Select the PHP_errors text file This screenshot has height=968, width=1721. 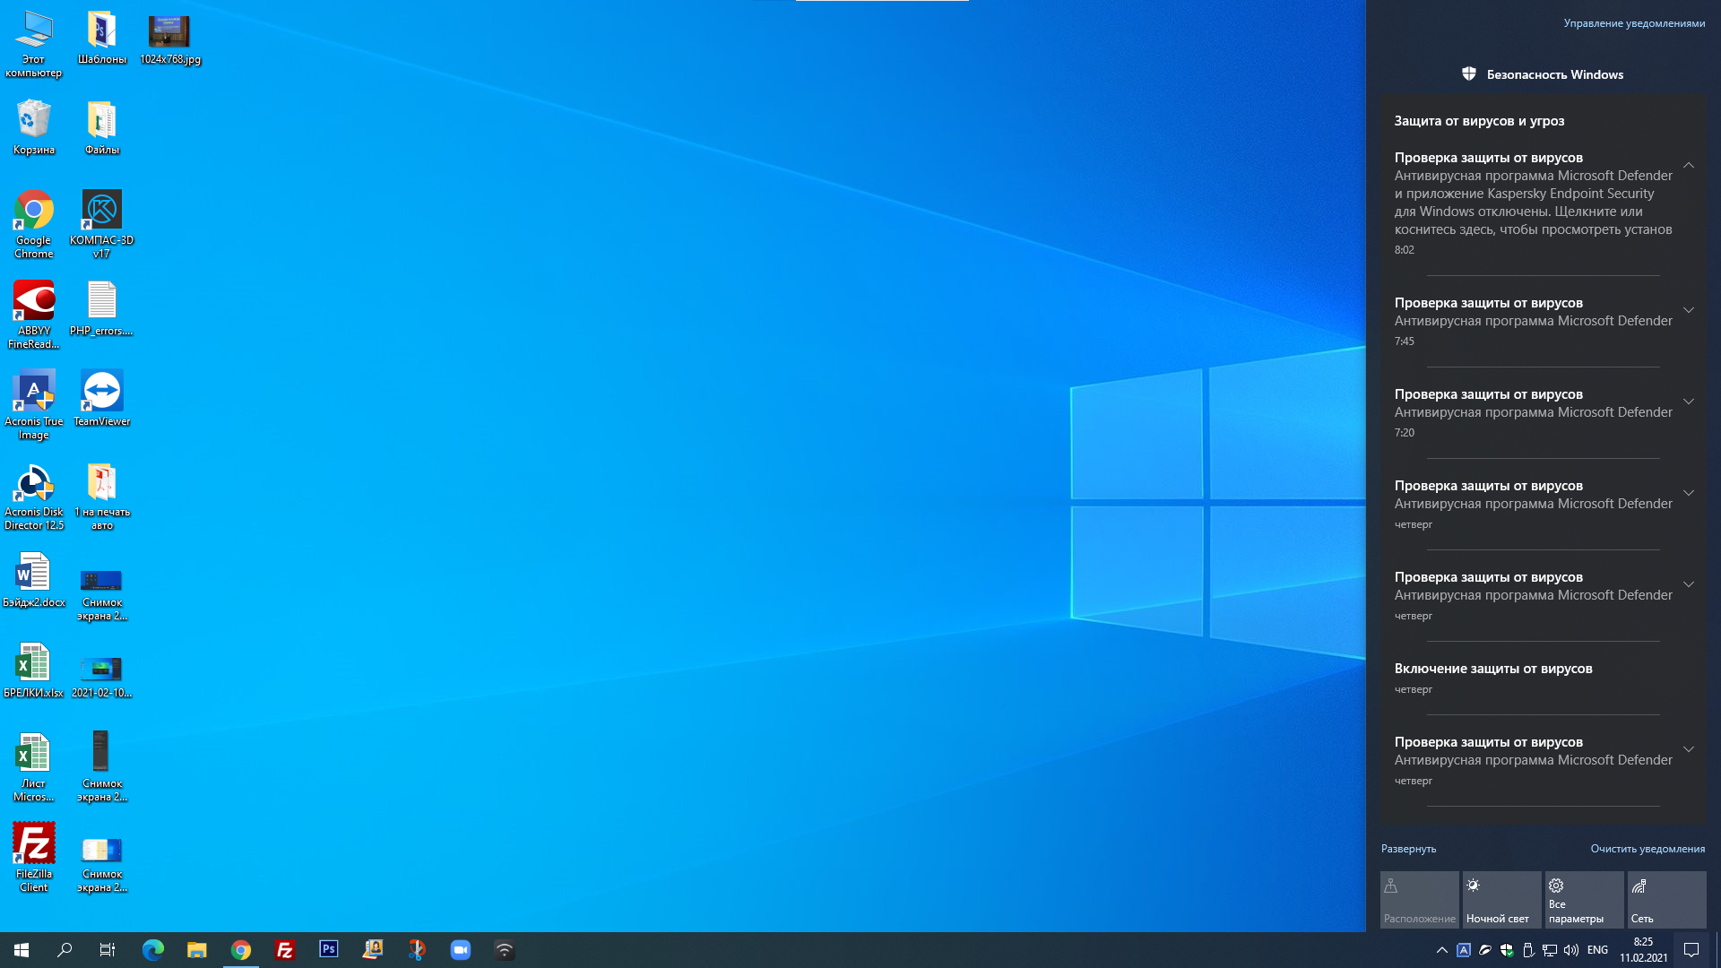pyautogui.click(x=102, y=308)
